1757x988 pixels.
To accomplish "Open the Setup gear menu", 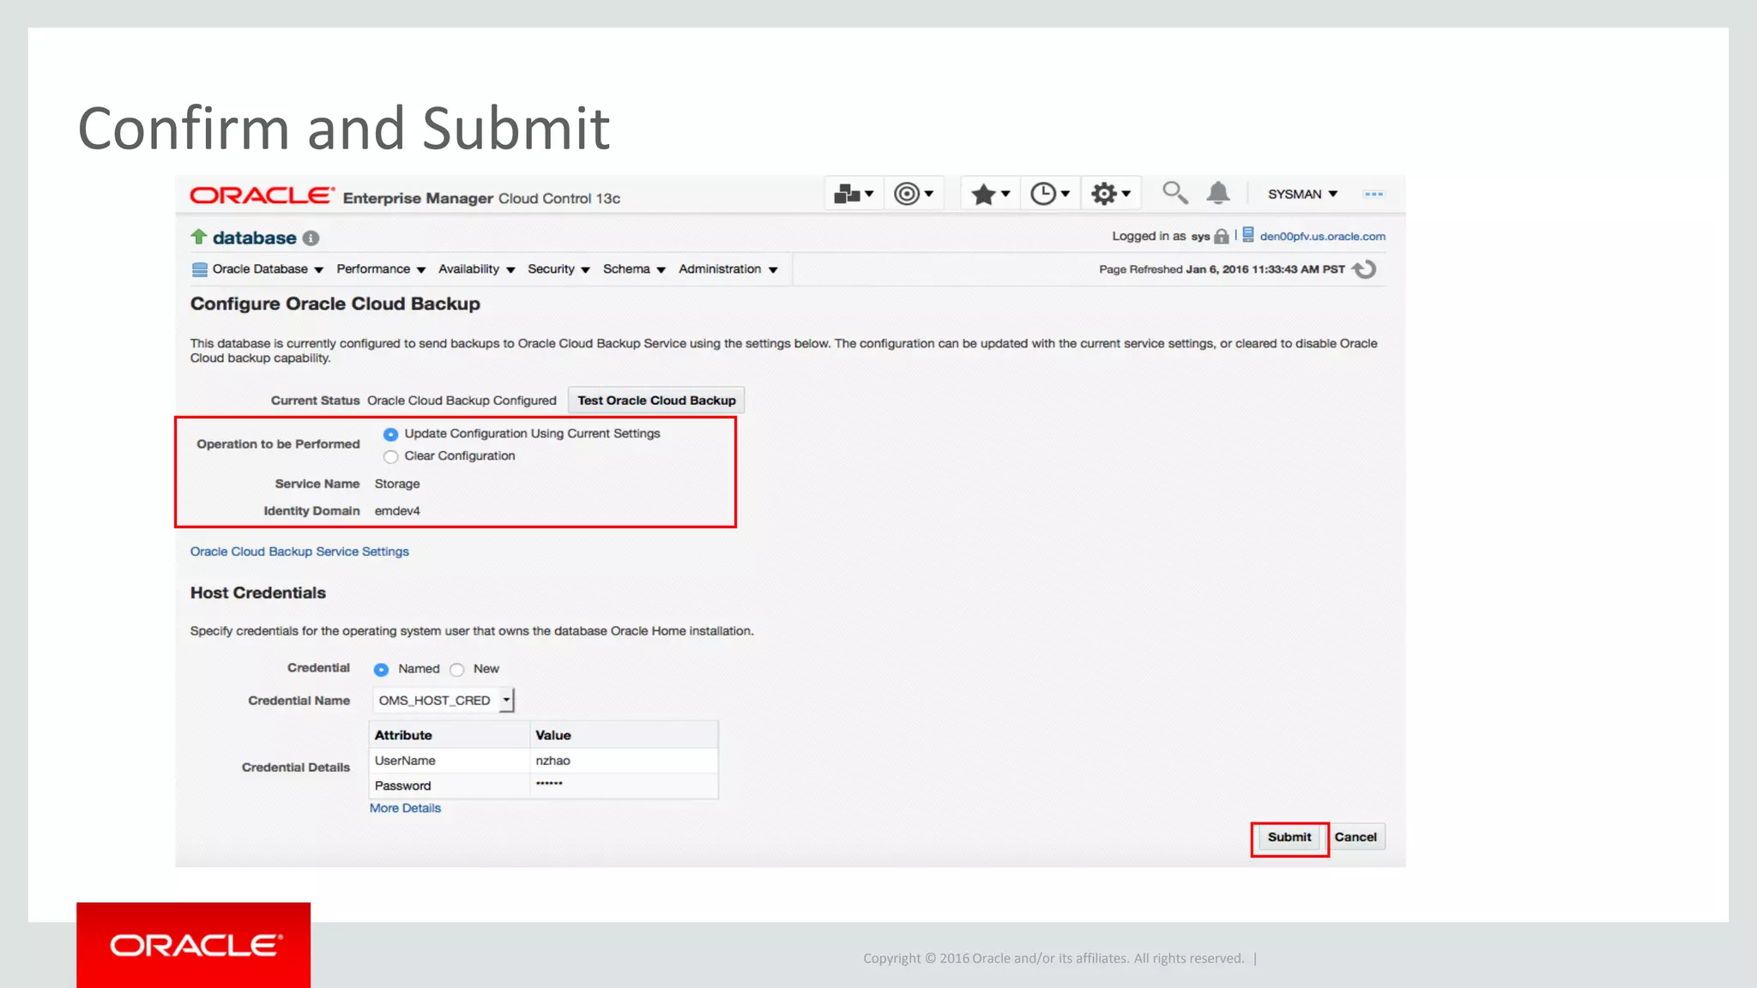I will click(x=1110, y=195).
